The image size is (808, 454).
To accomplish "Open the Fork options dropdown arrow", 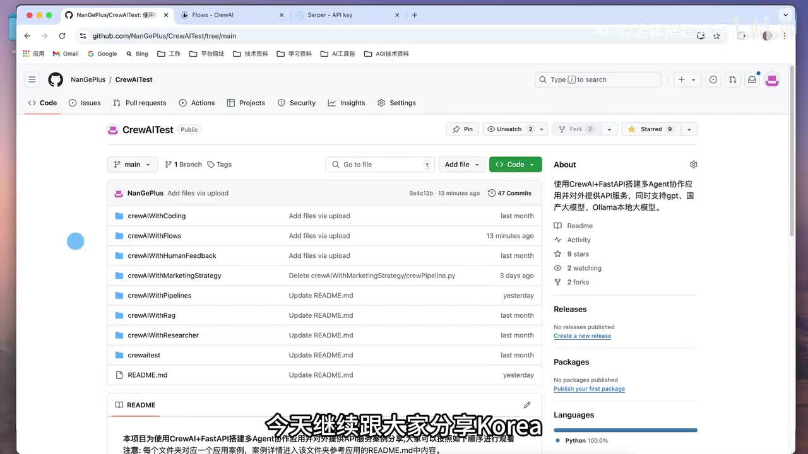I will pos(609,129).
